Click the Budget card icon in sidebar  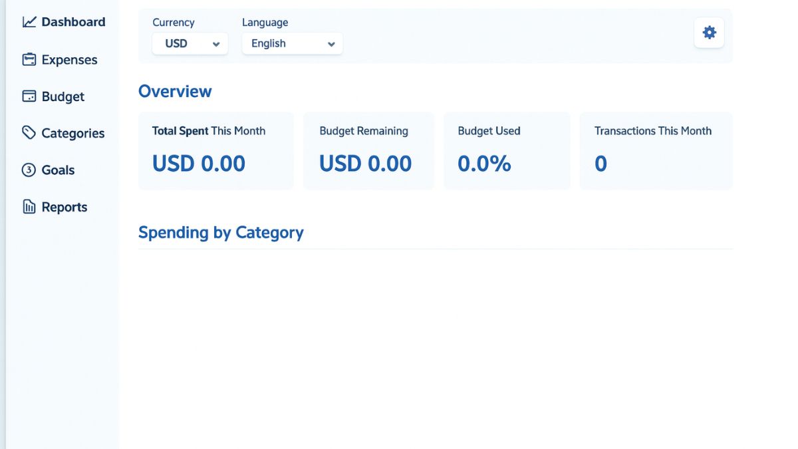pos(29,96)
